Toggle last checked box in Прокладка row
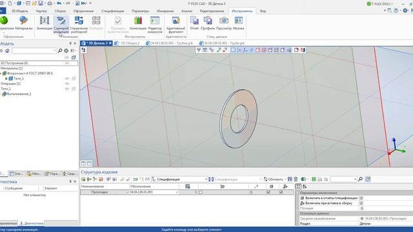The width and height of the screenshot is (413, 232). pos(281,192)
